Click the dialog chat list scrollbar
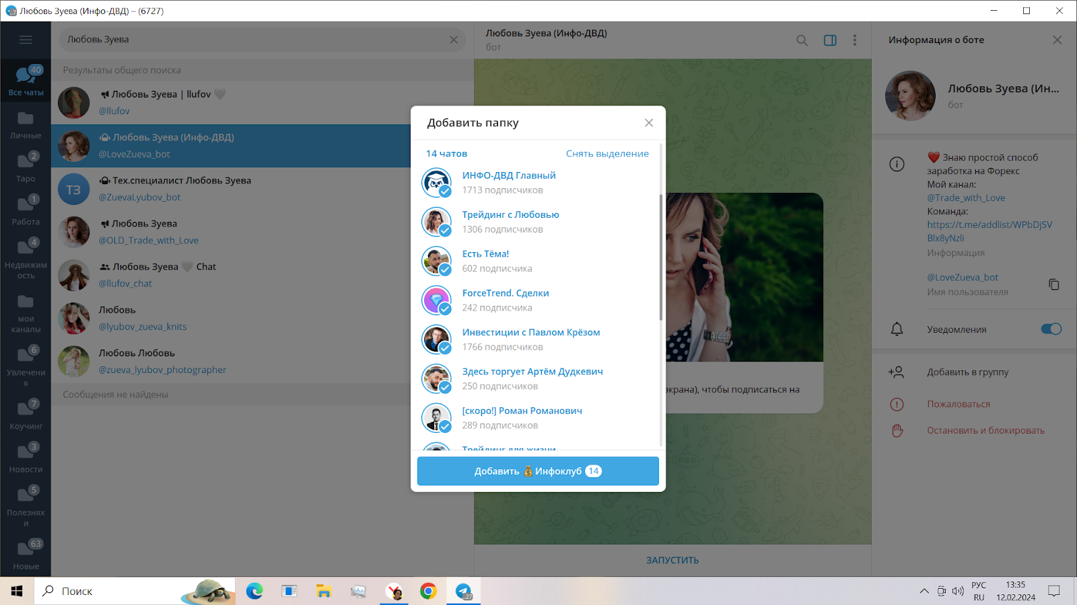Viewport: 1077px width, 605px height. [661, 257]
